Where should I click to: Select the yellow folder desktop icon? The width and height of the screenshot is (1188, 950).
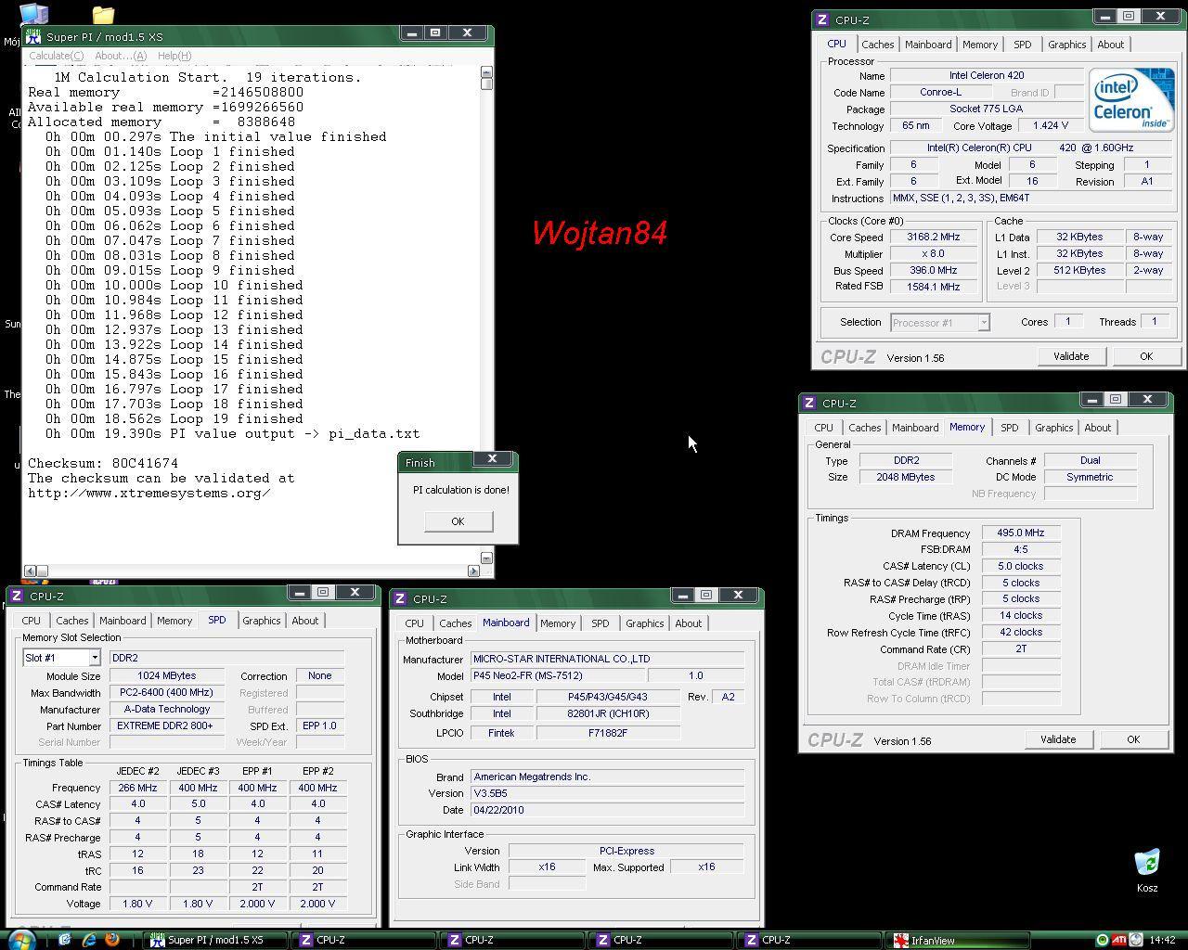pyautogui.click(x=103, y=14)
